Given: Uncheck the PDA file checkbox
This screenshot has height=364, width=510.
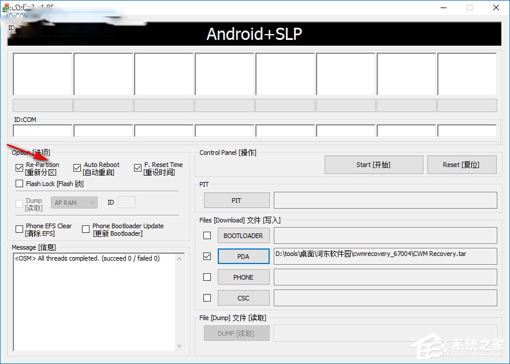Looking at the screenshot, I should (206, 256).
